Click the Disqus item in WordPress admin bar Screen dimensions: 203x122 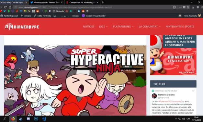tap(75, 16)
